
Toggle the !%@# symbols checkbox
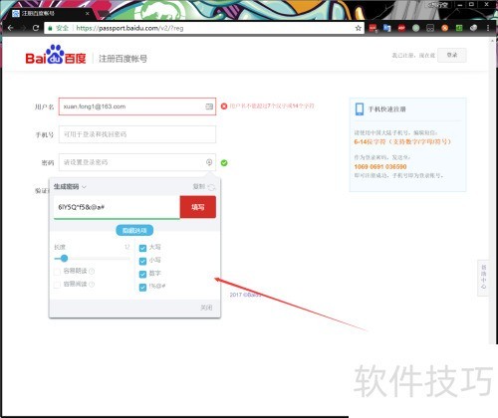pyautogui.click(x=142, y=287)
